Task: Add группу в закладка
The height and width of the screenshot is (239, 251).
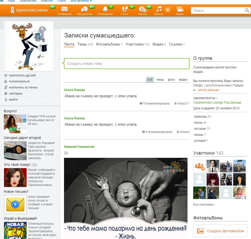Action: point(16,93)
